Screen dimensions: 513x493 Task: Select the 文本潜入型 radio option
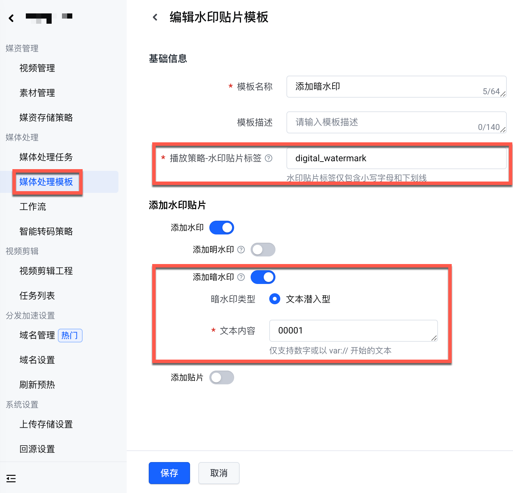(x=274, y=299)
